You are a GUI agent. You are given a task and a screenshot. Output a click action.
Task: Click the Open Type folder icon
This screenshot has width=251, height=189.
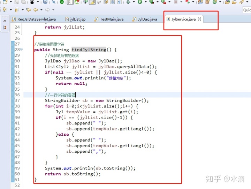(227, 2)
